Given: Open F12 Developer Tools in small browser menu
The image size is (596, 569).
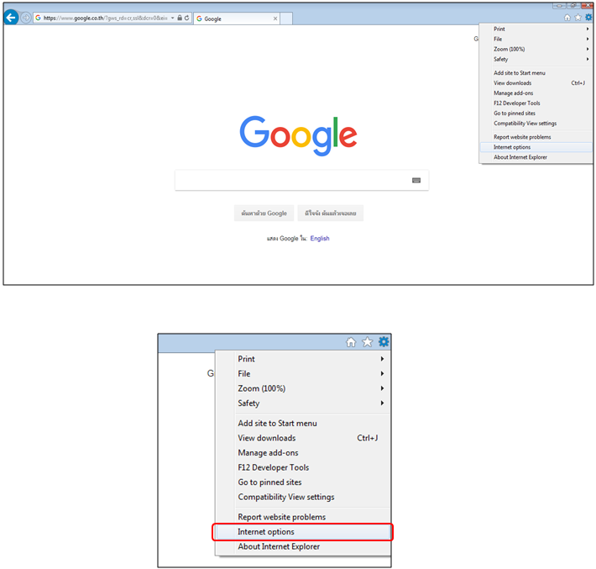Looking at the screenshot, I should pyautogui.click(x=536, y=103).
